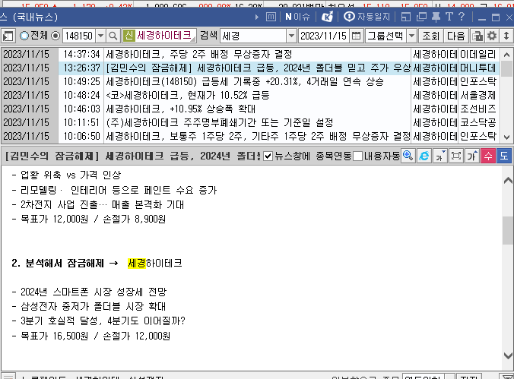Screen dimensions: 514x379
Task: Click article scrollbar up chevron
Action: point(508,181)
